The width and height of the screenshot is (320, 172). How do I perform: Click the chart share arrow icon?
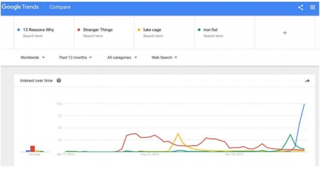coord(307,81)
